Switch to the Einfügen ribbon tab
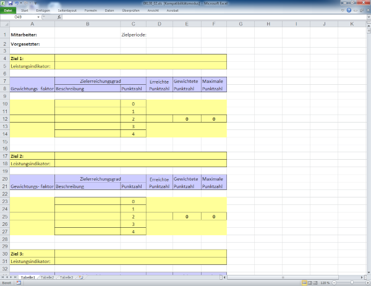The image size is (371, 286). pos(43,11)
